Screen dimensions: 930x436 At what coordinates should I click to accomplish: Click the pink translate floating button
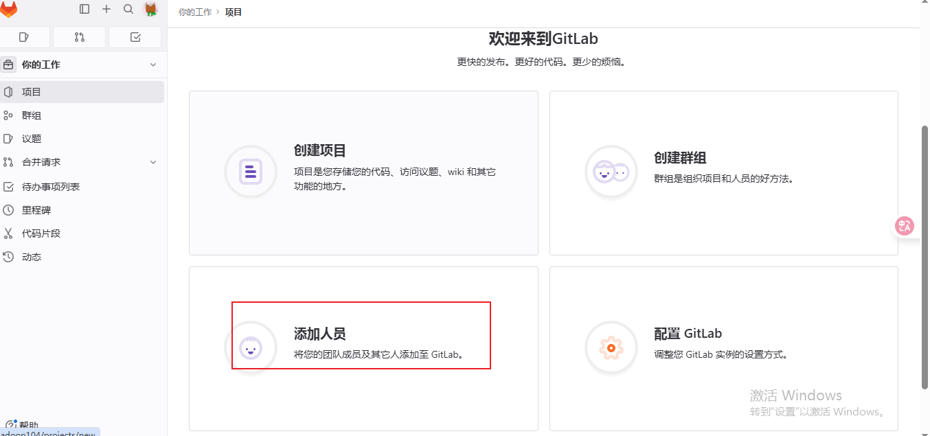click(x=905, y=226)
